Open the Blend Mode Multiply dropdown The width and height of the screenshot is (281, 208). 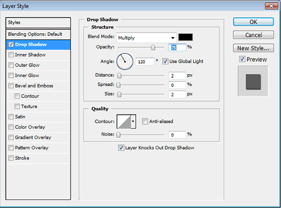point(147,38)
